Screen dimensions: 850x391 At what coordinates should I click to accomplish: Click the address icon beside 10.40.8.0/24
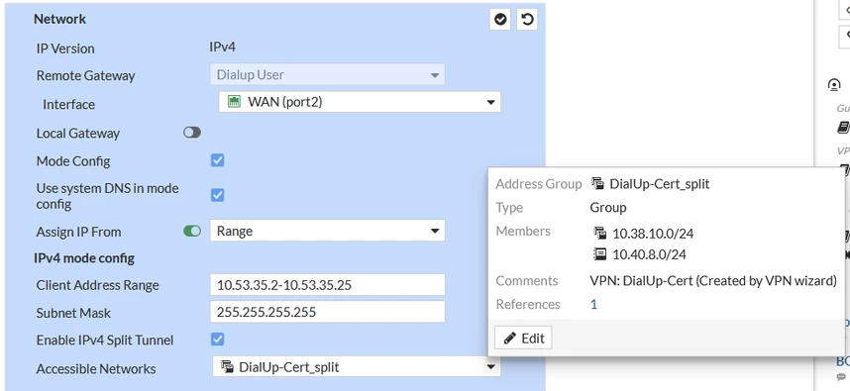[x=599, y=254]
